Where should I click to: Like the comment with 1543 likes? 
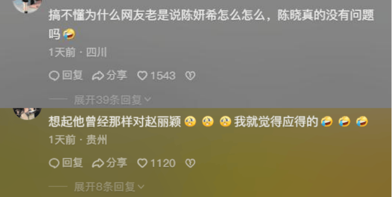[x=156, y=76]
